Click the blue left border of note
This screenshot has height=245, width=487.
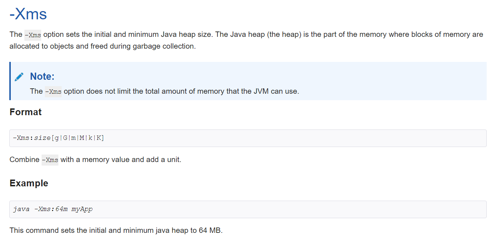[x=10, y=81]
